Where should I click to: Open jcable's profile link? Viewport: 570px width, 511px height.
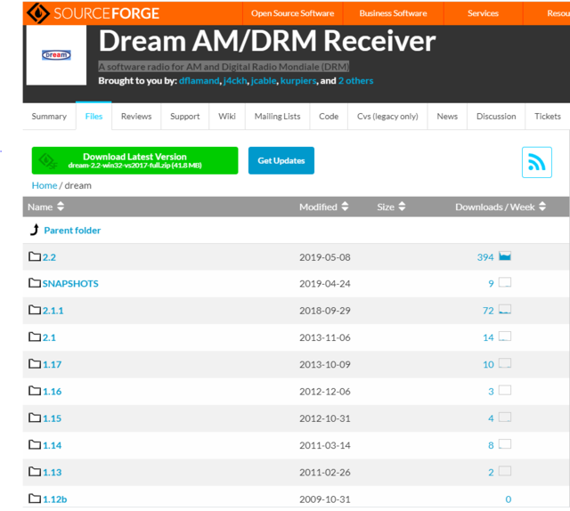click(264, 80)
